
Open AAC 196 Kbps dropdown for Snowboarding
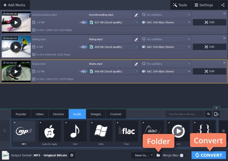166,22
